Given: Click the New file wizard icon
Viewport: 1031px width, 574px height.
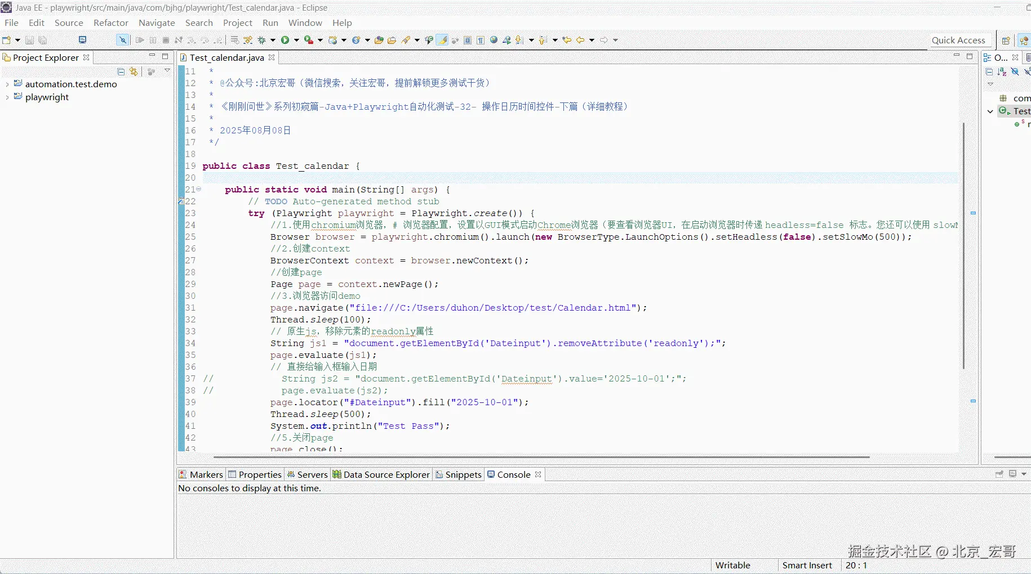Looking at the screenshot, I should 7,40.
